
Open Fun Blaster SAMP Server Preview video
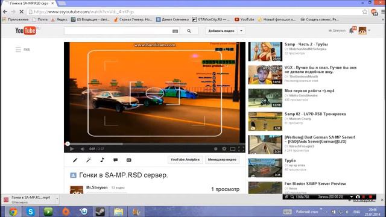(x=315, y=184)
